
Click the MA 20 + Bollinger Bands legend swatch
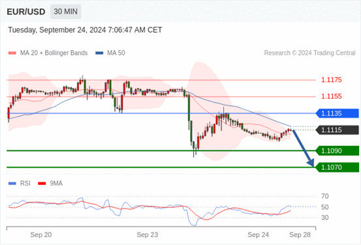click(x=12, y=53)
